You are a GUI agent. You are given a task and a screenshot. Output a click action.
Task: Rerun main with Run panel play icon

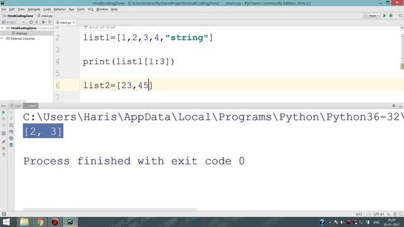point(4,112)
